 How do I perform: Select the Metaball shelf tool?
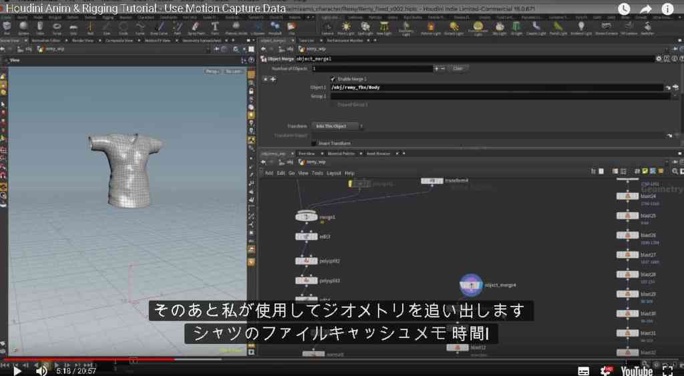pos(275,27)
